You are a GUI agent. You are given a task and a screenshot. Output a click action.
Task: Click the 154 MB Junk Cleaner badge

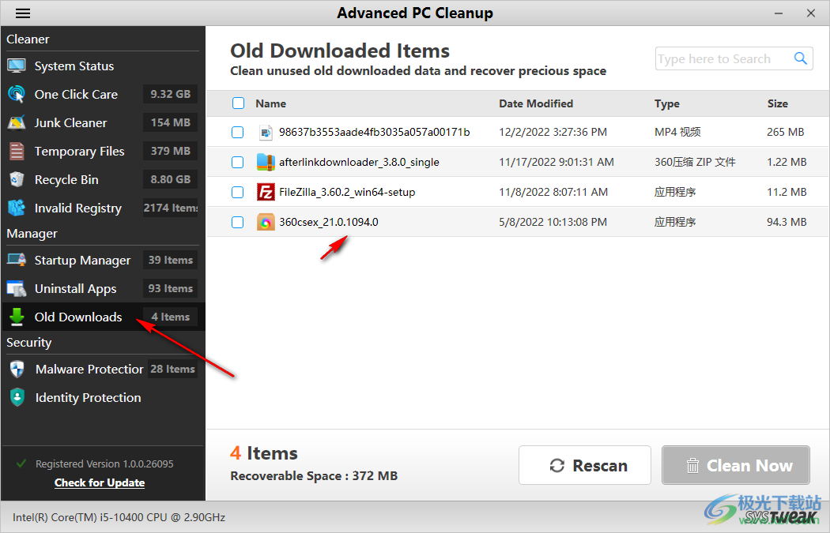coord(171,122)
